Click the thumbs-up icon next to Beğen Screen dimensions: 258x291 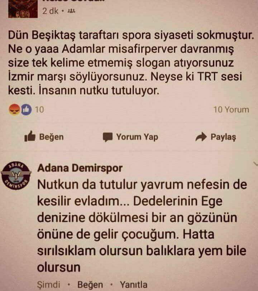30,137
